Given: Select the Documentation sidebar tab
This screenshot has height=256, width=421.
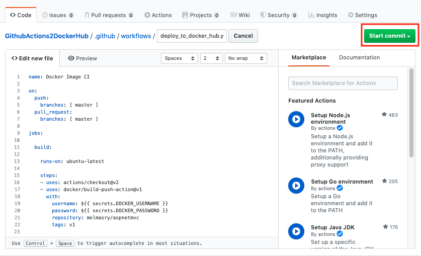Looking at the screenshot, I should (359, 57).
